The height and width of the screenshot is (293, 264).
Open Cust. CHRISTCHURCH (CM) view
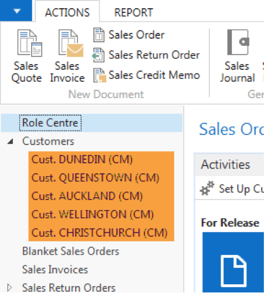(x=100, y=233)
